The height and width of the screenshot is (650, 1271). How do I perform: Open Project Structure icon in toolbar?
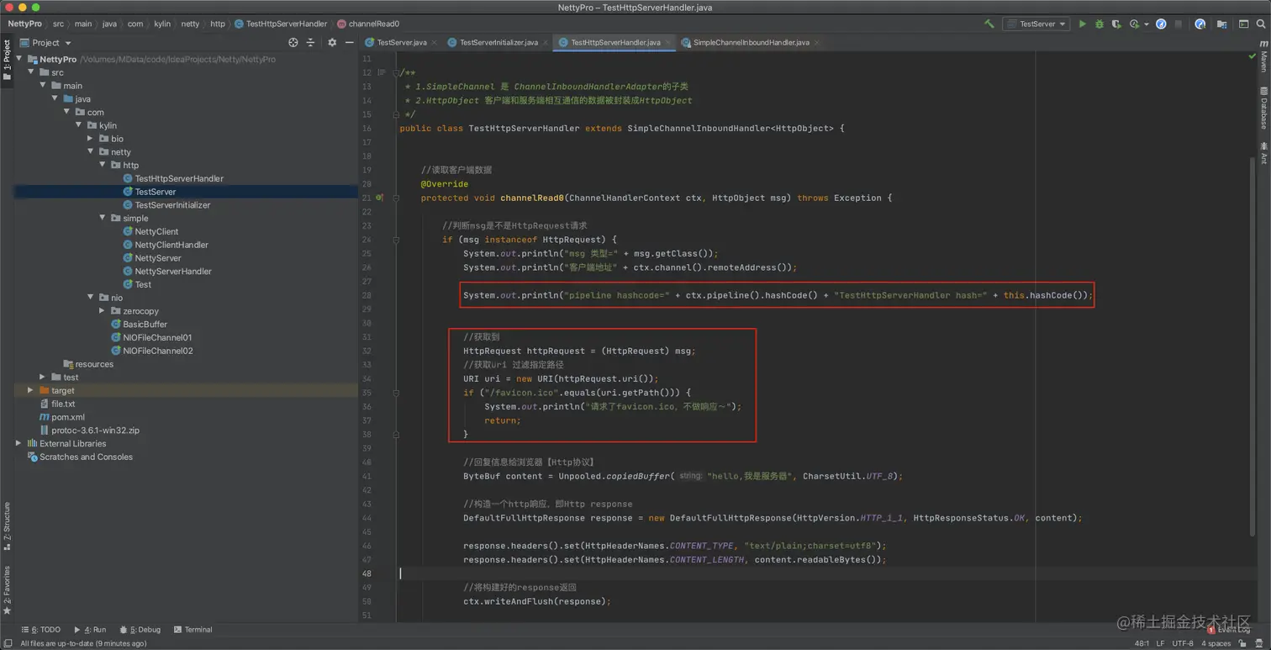pos(1221,24)
